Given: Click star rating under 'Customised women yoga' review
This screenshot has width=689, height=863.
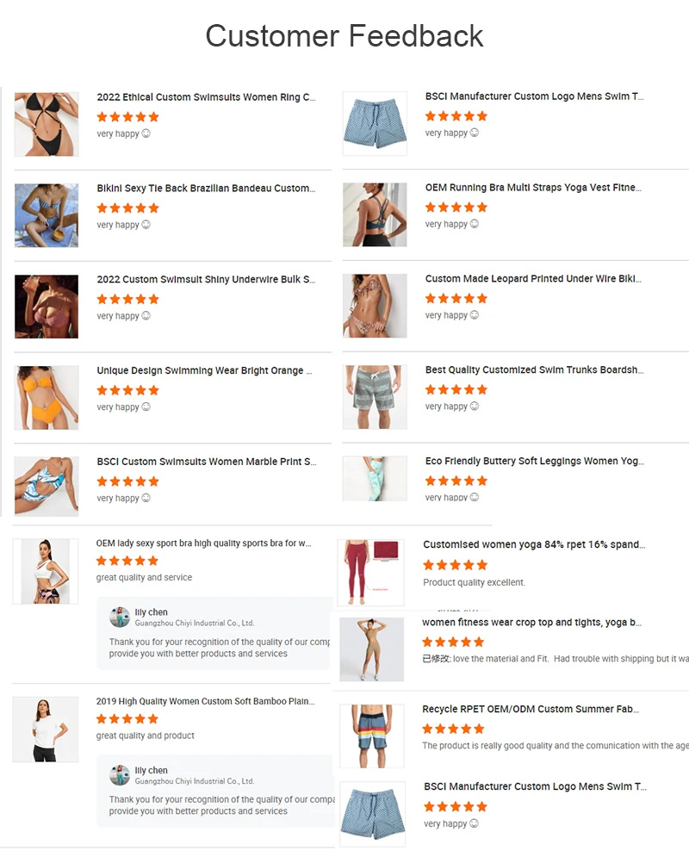Looking at the screenshot, I should click(455, 565).
